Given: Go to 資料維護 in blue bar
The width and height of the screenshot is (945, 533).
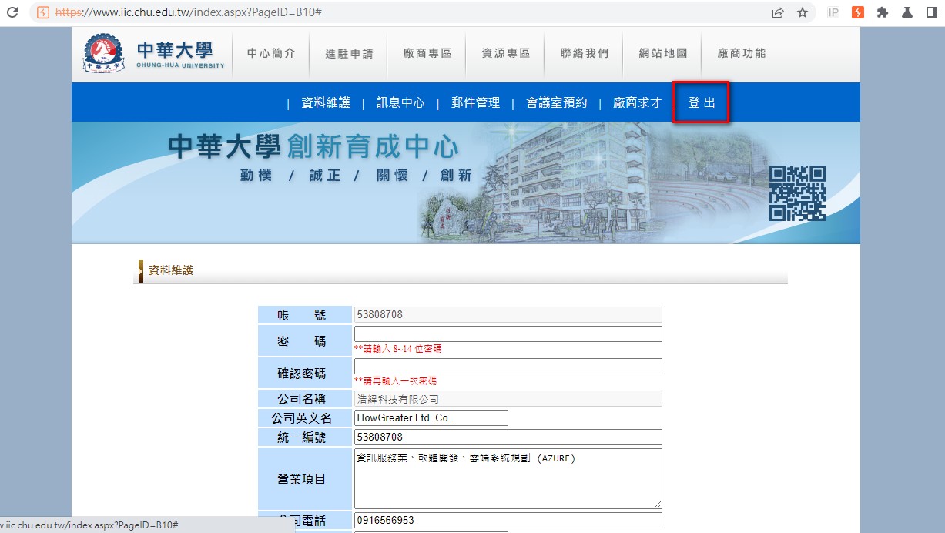Looking at the screenshot, I should [326, 102].
